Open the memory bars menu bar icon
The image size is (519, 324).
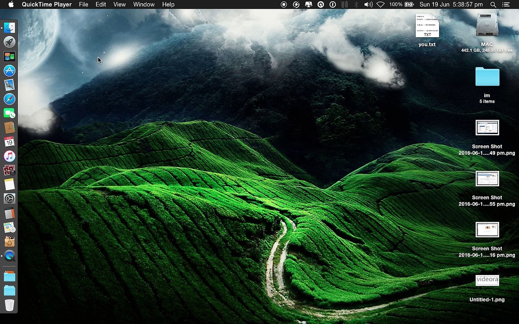[345, 4]
